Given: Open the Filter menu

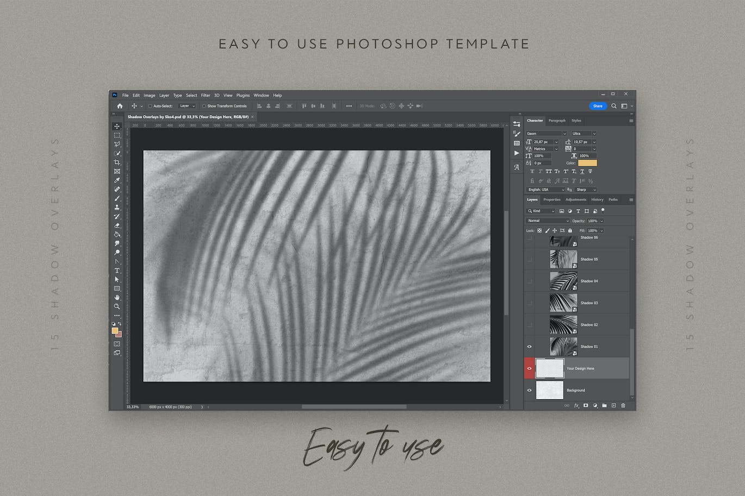Looking at the screenshot, I should tap(205, 95).
